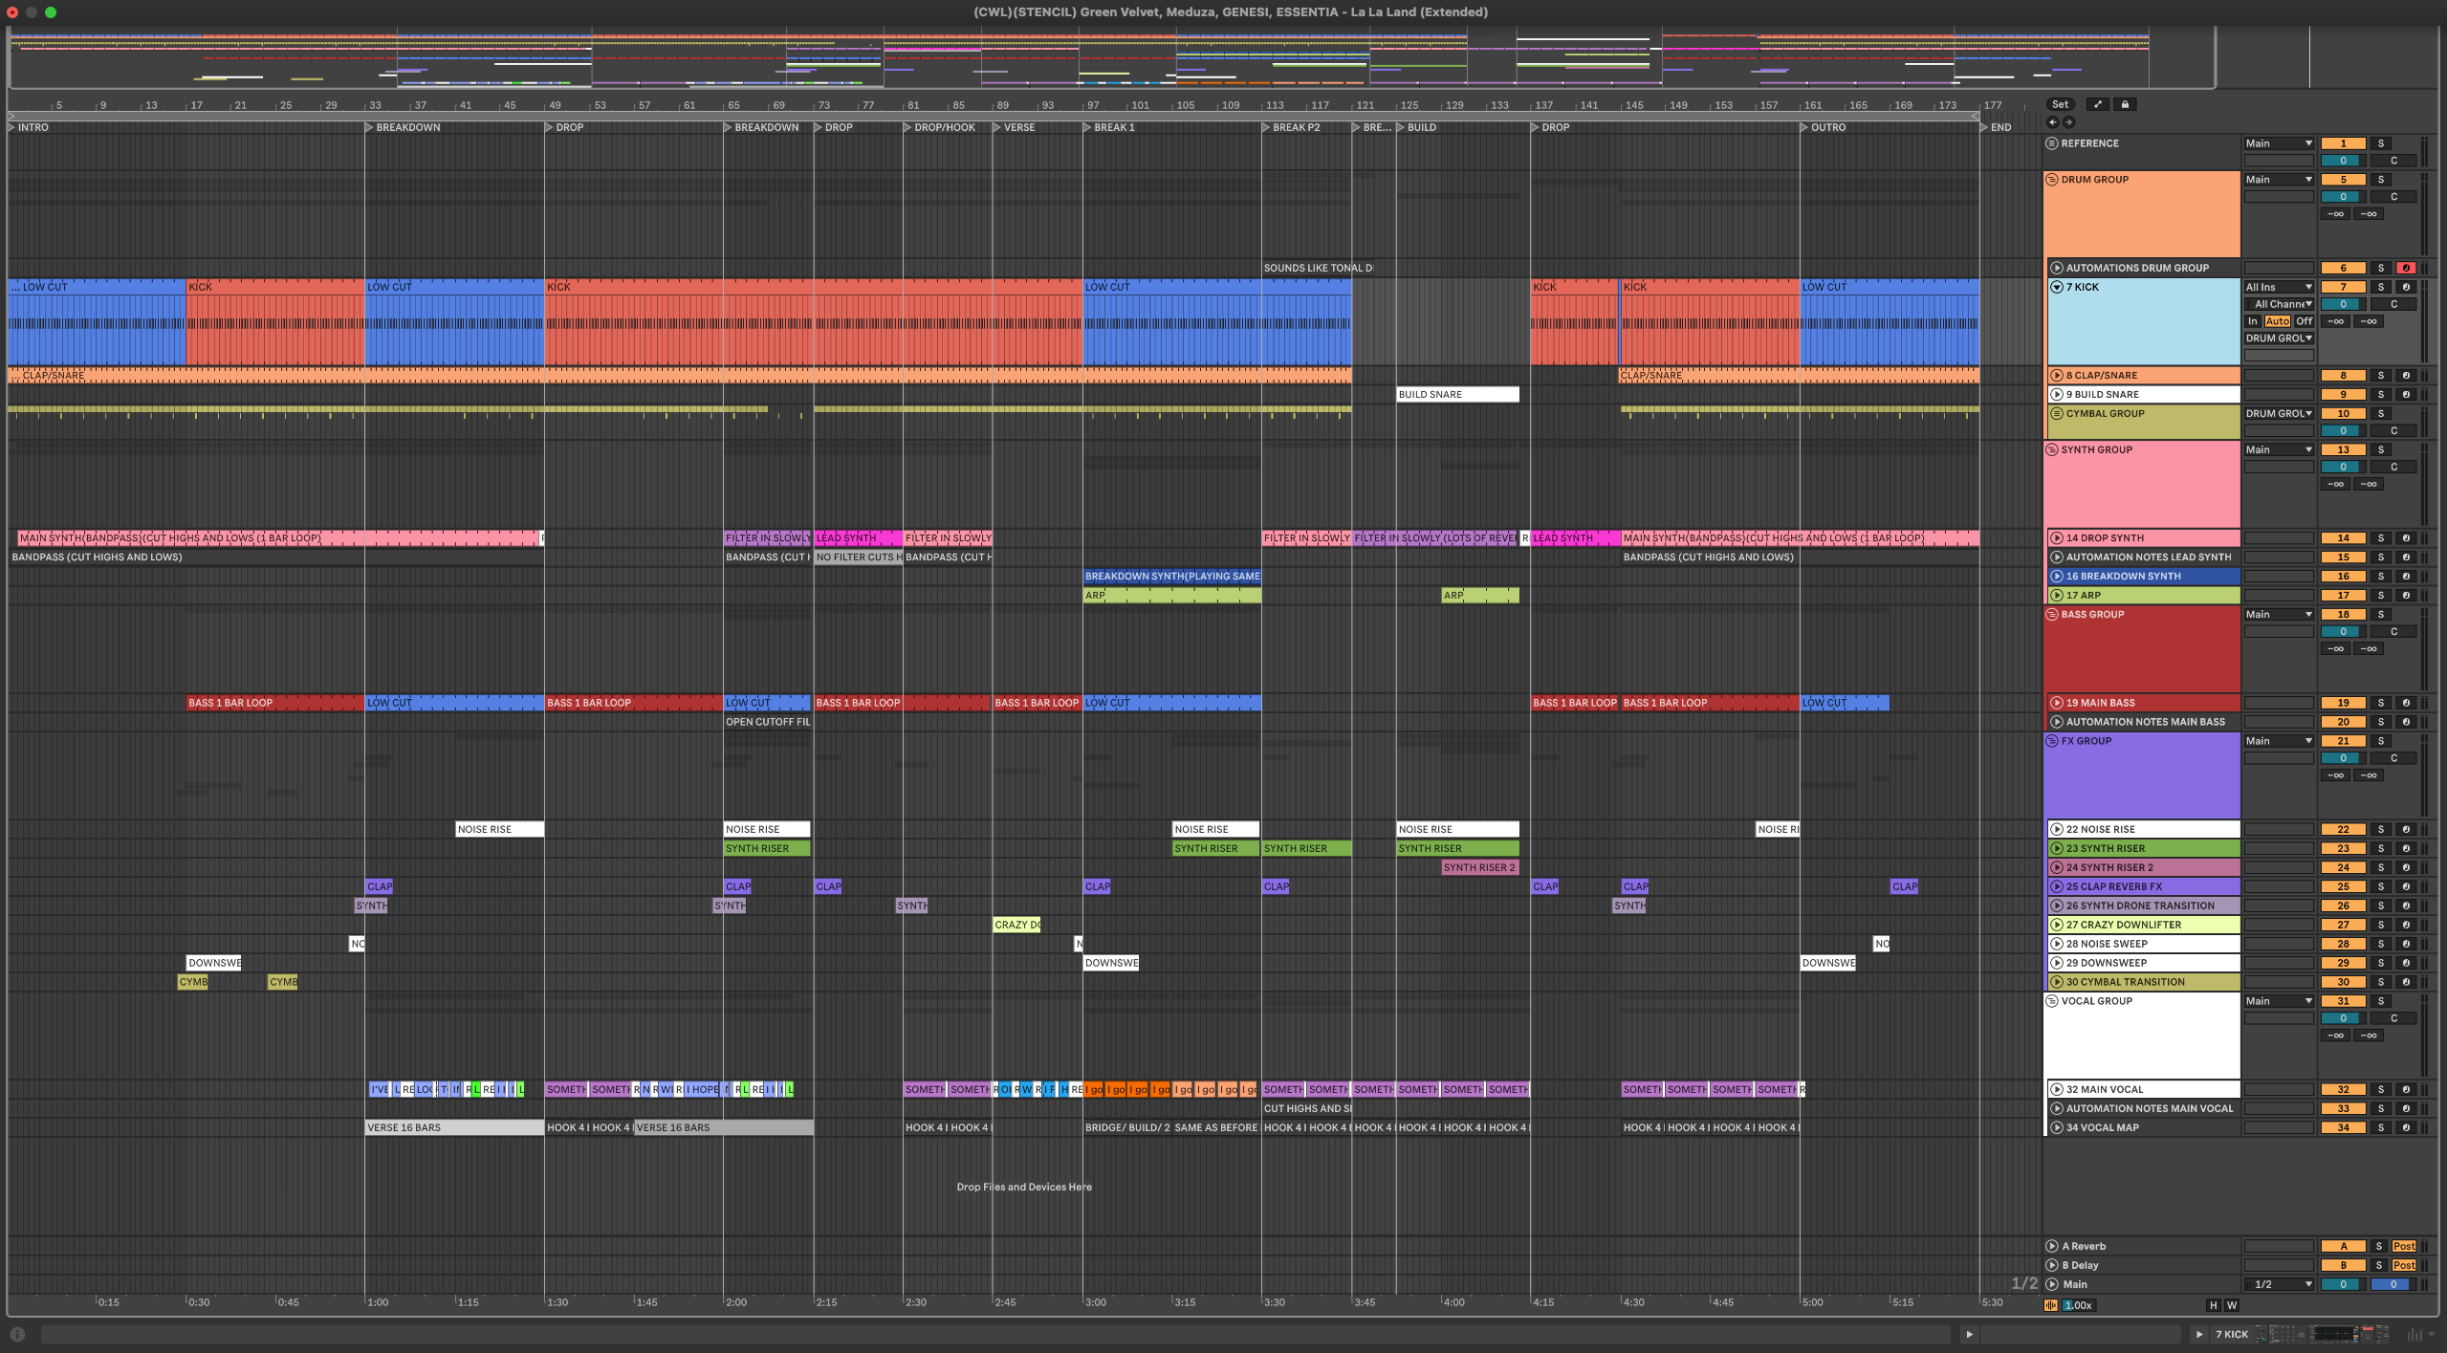
Task: Open the 7 KICK All Ins dropdown
Action: (x=2279, y=287)
